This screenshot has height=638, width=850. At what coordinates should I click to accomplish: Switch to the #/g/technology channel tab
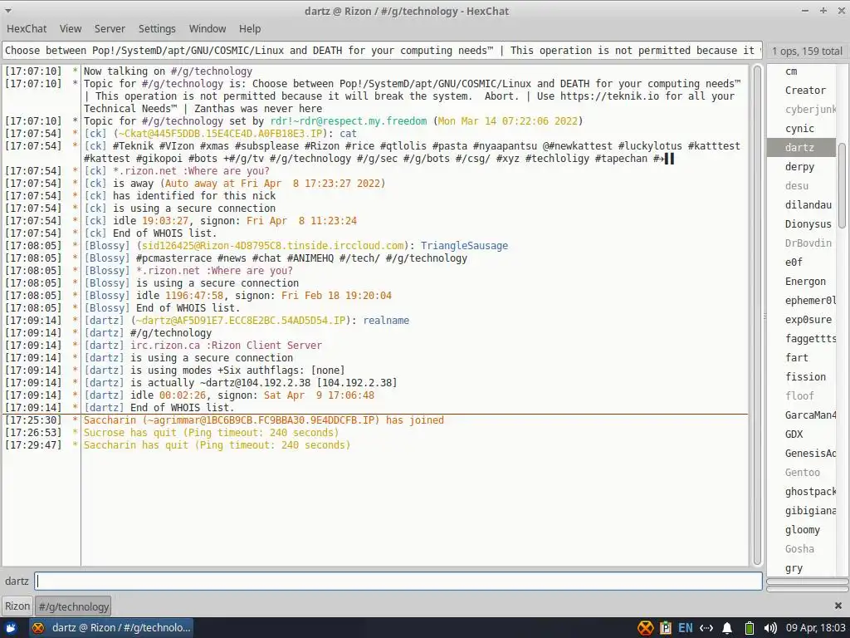73,606
